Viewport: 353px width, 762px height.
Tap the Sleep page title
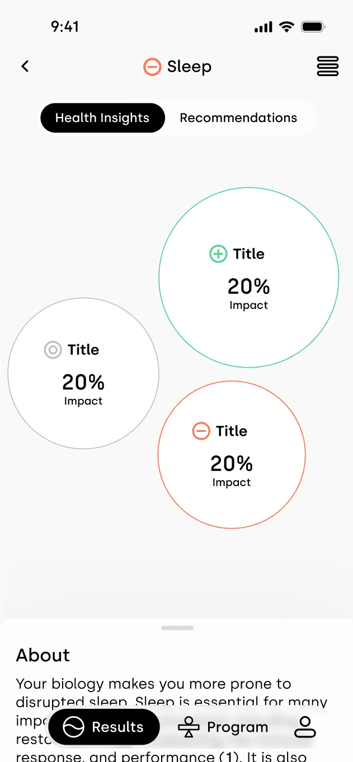coord(189,67)
